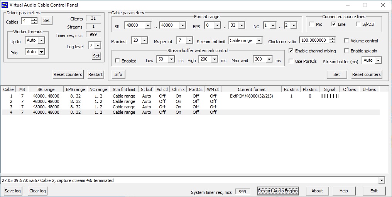
Task: Open the About dialog
Action: (317, 191)
